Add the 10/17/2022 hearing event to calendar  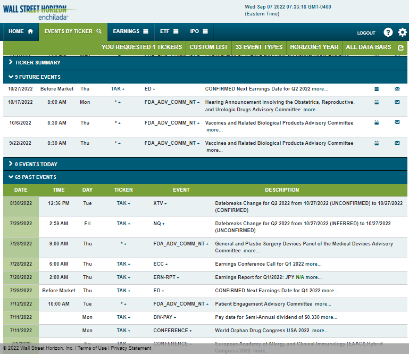(377, 102)
